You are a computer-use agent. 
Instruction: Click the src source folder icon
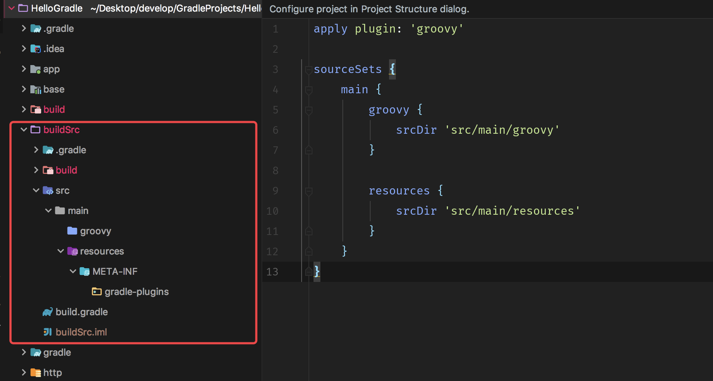[48, 190]
